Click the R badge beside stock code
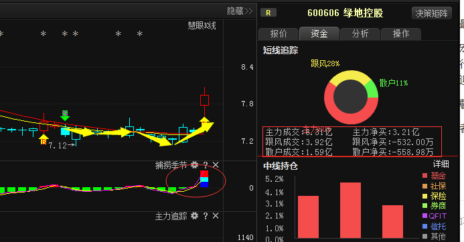Image resolution: width=464 pixels, height=242 pixels. (x=268, y=13)
